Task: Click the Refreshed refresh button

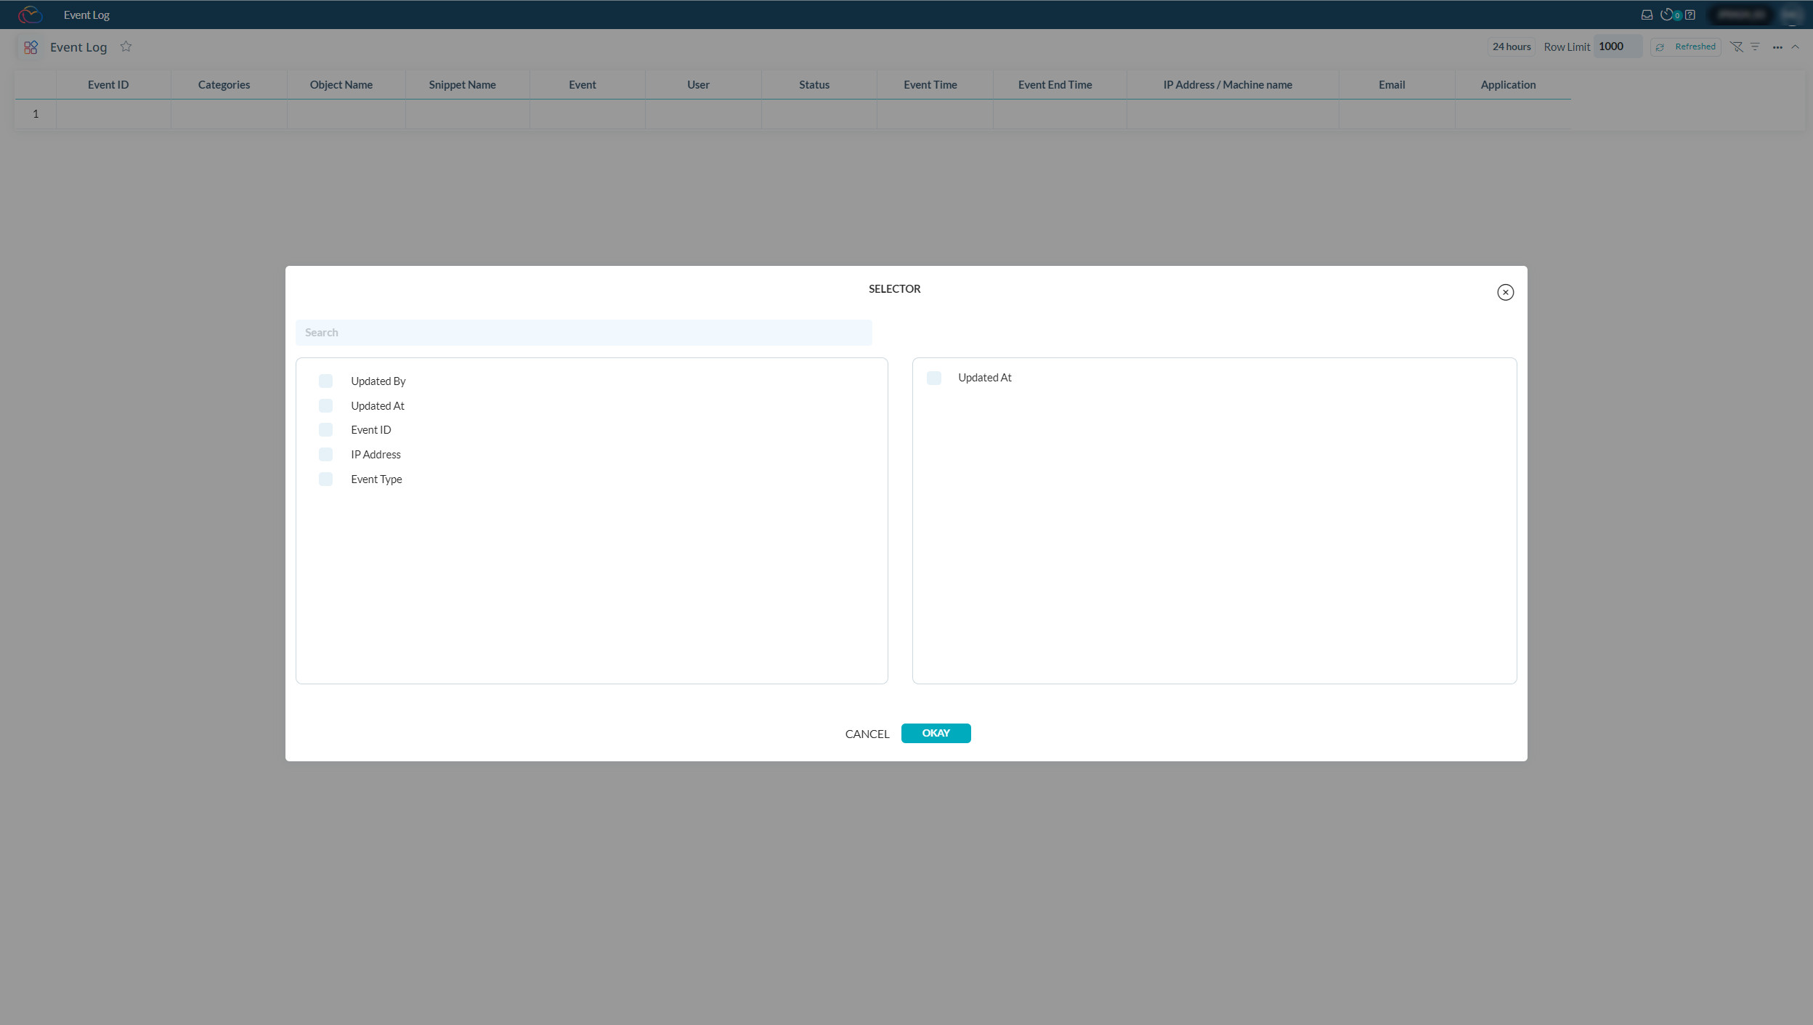Action: click(x=1685, y=46)
